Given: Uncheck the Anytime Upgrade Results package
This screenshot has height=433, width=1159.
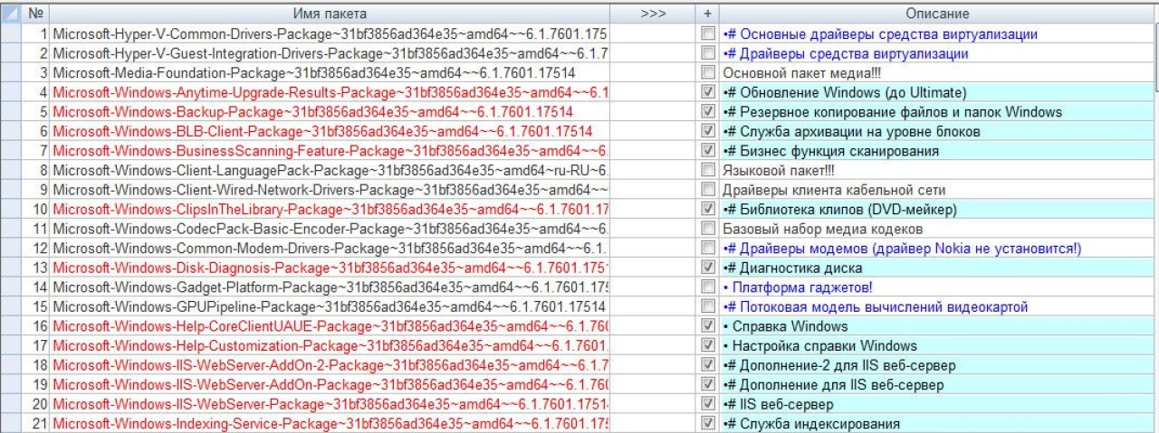Looking at the screenshot, I should 708,92.
